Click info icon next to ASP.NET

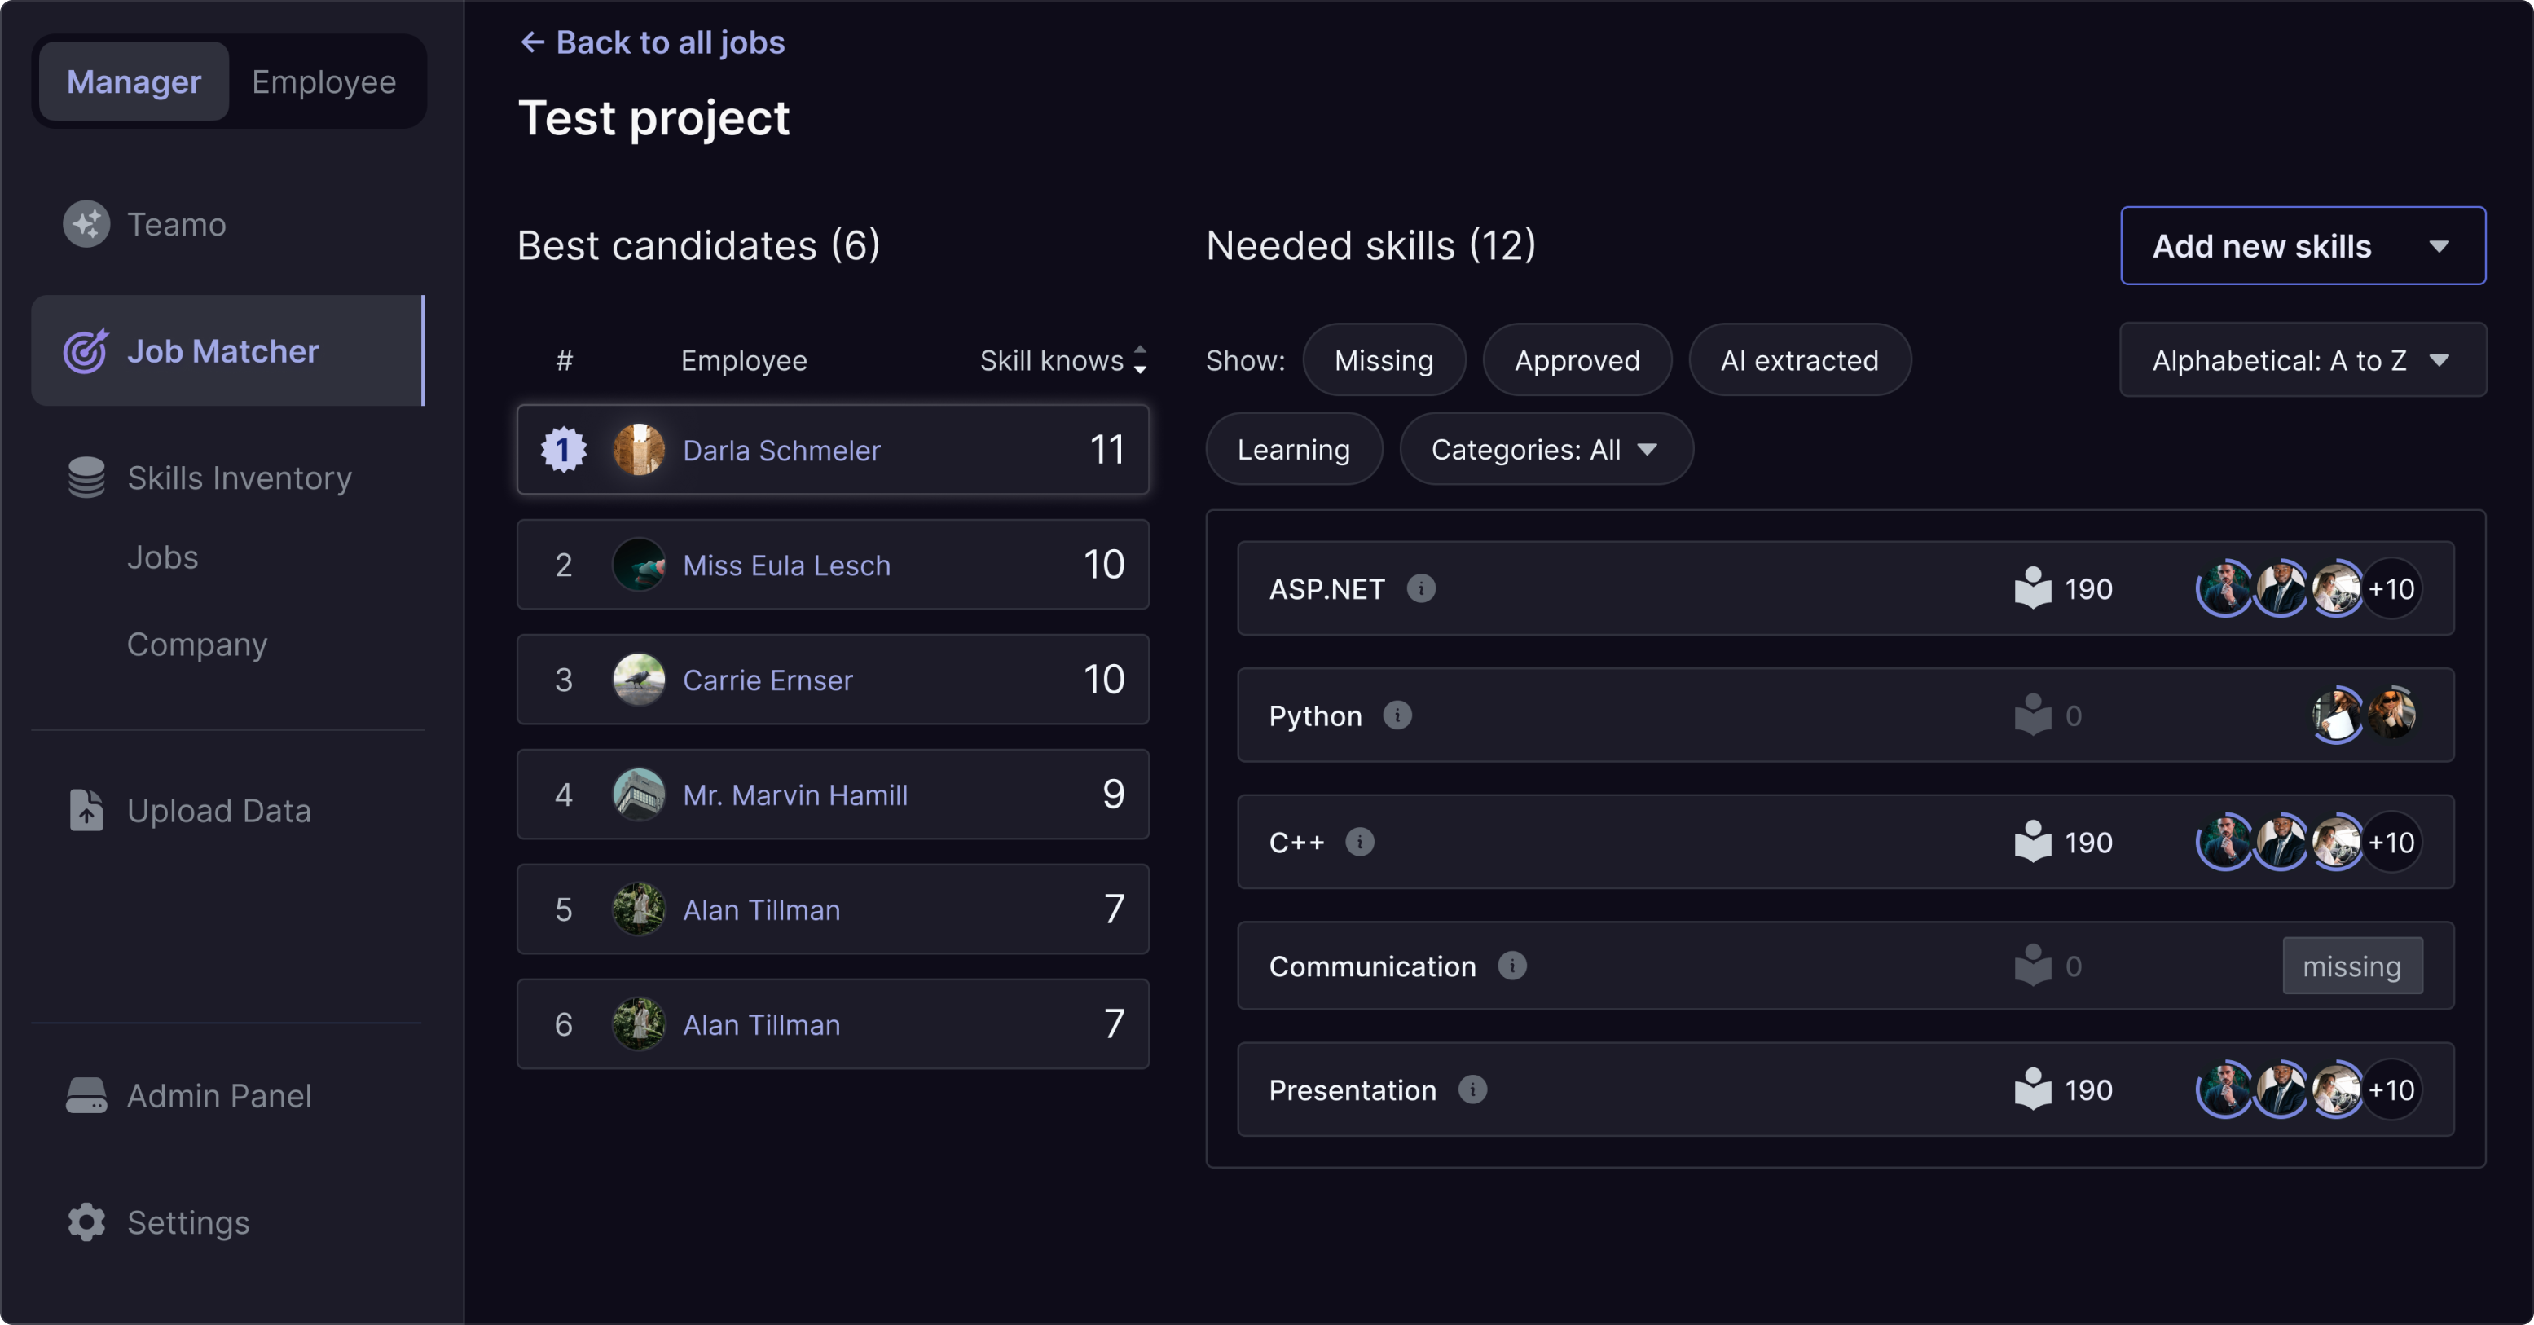tap(1420, 588)
